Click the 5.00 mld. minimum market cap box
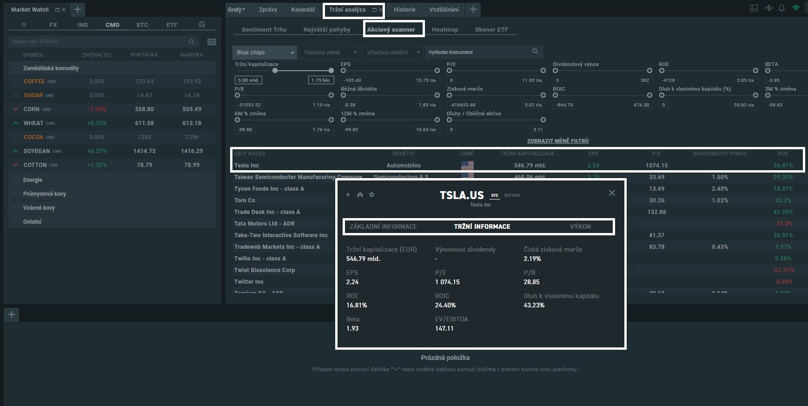The image size is (808, 406). 248,80
